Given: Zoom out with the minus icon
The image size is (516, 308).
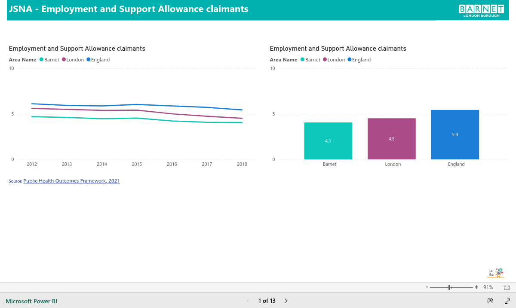Looking at the screenshot, I should pyautogui.click(x=427, y=287).
